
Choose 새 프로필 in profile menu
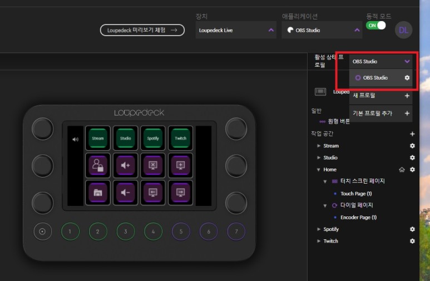pyautogui.click(x=380, y=96)
